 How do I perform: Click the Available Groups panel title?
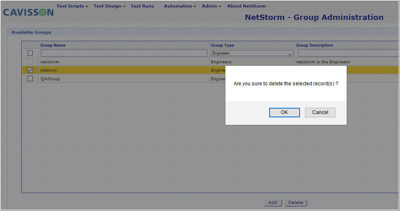pyautogui.click(x=31, y=32)
